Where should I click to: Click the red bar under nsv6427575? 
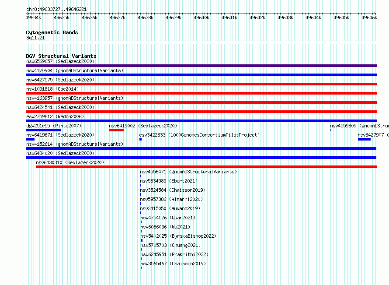[x=201, y=84]
